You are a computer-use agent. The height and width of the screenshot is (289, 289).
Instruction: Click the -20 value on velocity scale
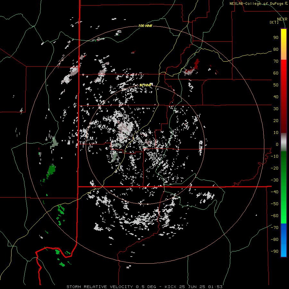pos(275,168)
